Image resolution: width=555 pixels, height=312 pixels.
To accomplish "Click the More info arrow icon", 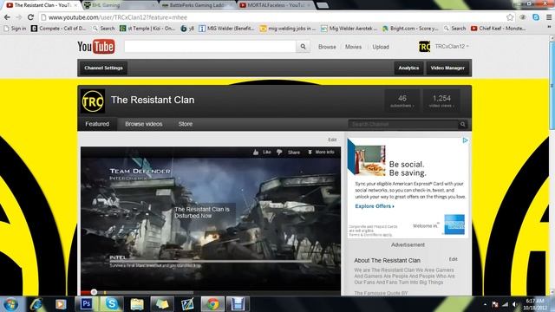I will click(x=310, y=153).
